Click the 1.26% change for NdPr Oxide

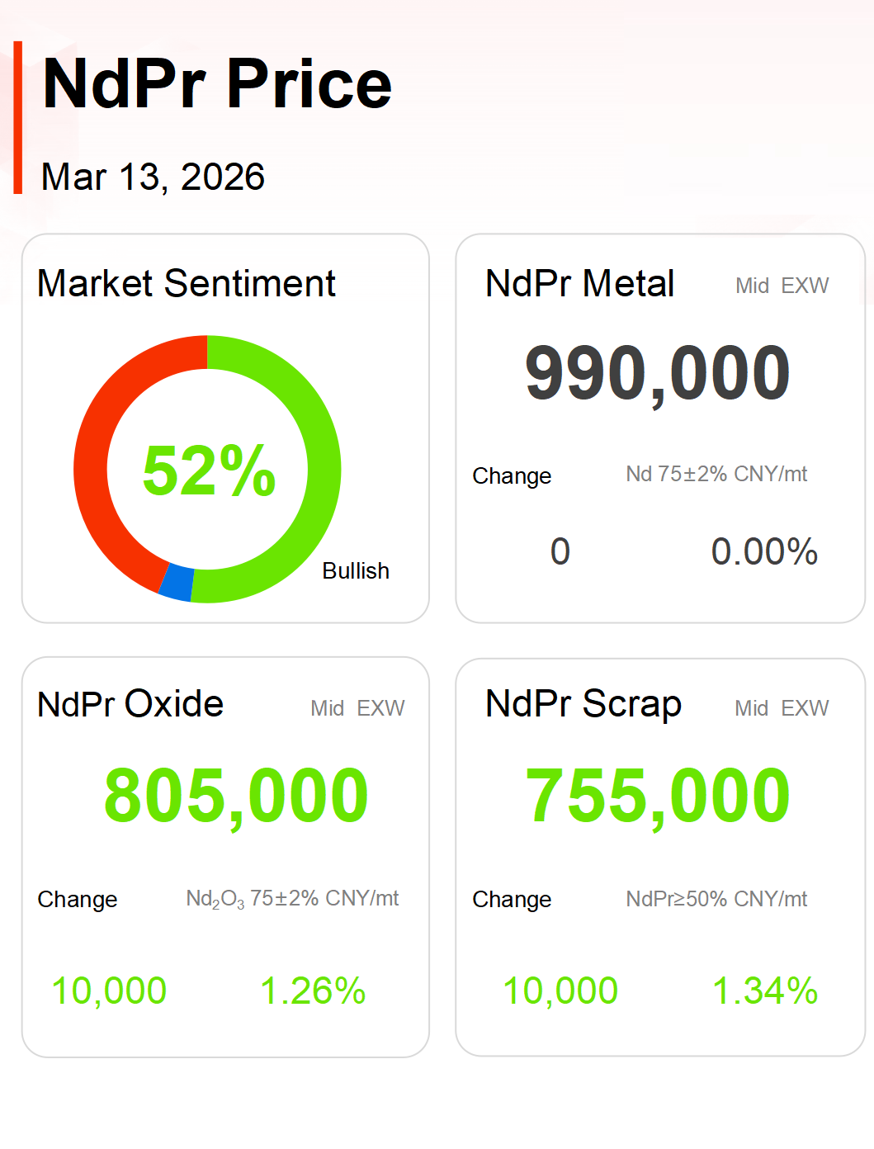(x=313, y=991)
